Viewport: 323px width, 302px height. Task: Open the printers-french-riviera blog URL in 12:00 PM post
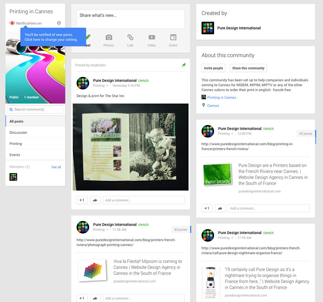coord(247,146)
